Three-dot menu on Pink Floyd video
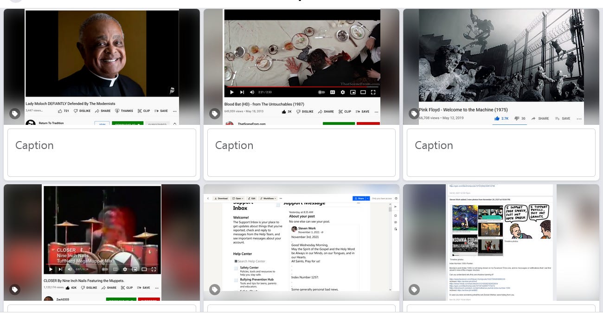 click(579, 118)
